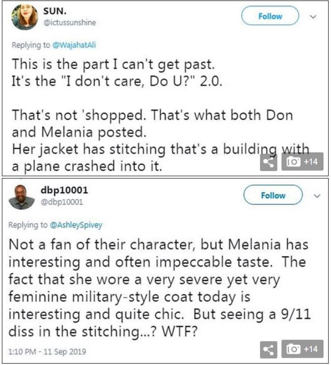Screen dimensions: 331x365
Task: Click SUN.'s profile avatar
Action: tap(25, 17)
